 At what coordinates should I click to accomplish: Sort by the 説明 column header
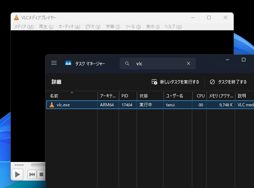[245, 96]
